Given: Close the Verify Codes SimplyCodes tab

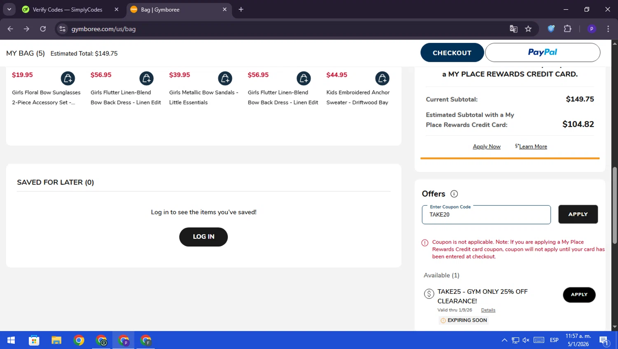Looking at the screenshot, I should click(117, 9).
